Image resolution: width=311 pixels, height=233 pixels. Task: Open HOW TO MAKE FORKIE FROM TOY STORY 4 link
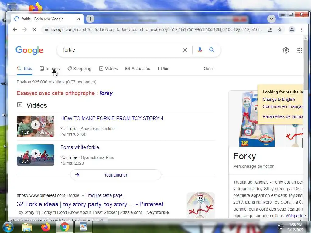(x=112, y=119)
